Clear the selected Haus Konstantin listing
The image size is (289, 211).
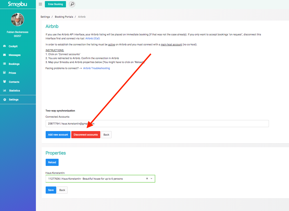coord(147,179)
